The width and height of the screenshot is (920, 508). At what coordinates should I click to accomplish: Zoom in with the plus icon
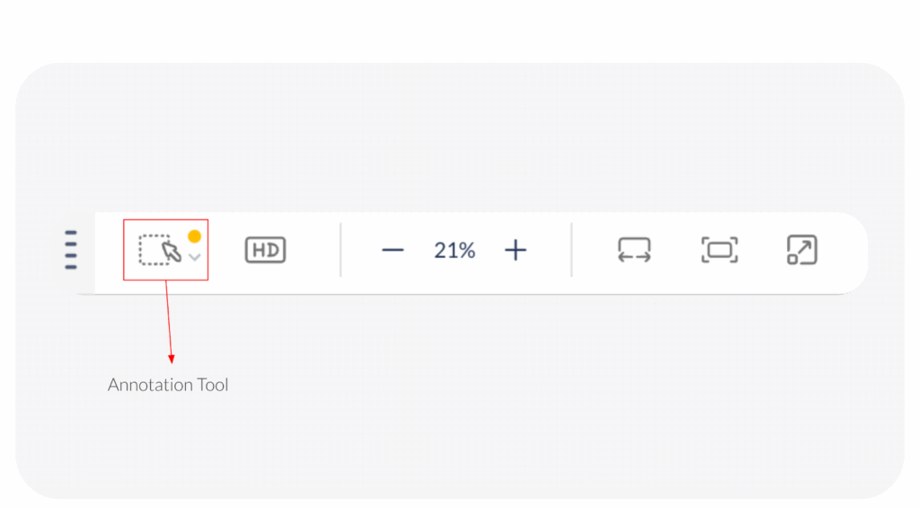[515, 250]
